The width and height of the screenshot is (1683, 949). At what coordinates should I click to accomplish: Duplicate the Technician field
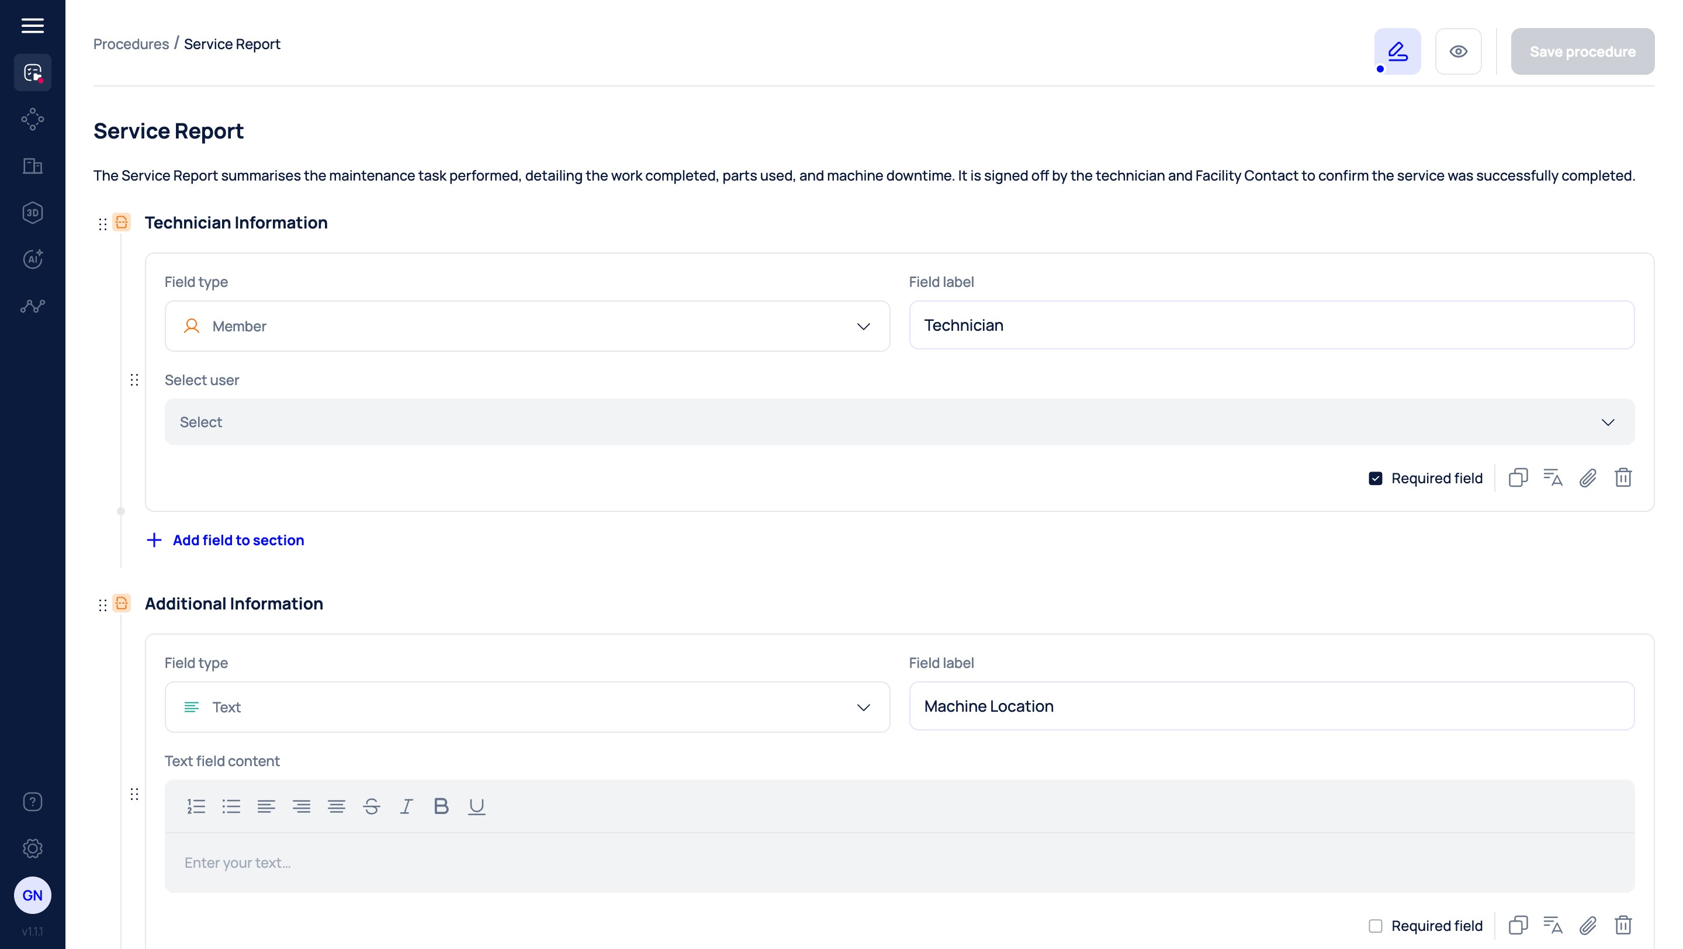coord(1518,478)
